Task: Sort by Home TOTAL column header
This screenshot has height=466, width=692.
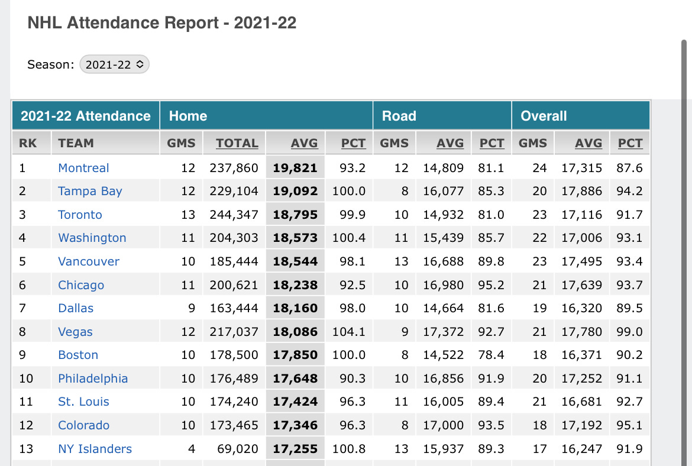Action: pos(237,143)
